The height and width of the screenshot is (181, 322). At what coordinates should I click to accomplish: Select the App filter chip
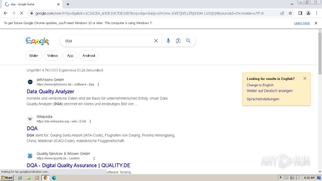pyautogui.click(x=70, y=56)
